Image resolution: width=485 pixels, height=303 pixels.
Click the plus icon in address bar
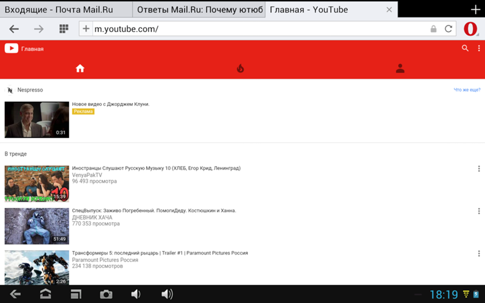pyautogui.click(x=85, y=28)
